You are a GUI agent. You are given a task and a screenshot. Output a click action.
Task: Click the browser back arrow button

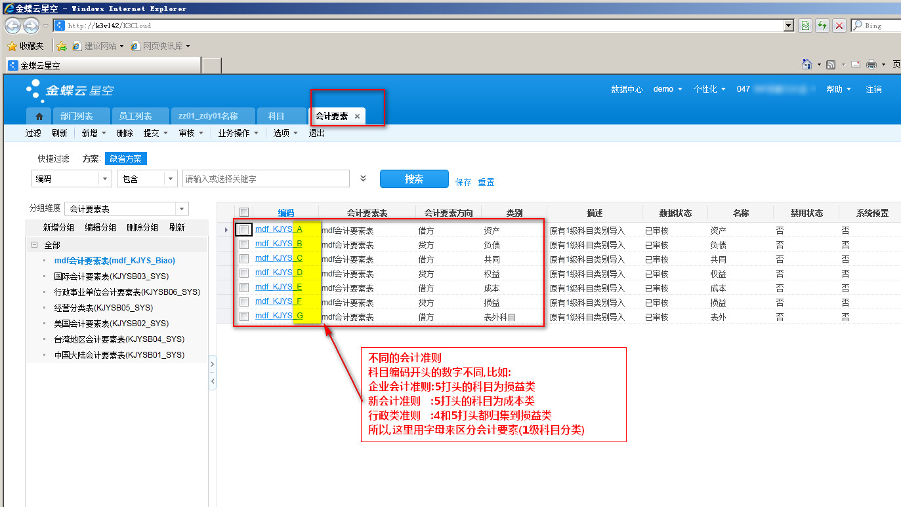click(12, 26)
